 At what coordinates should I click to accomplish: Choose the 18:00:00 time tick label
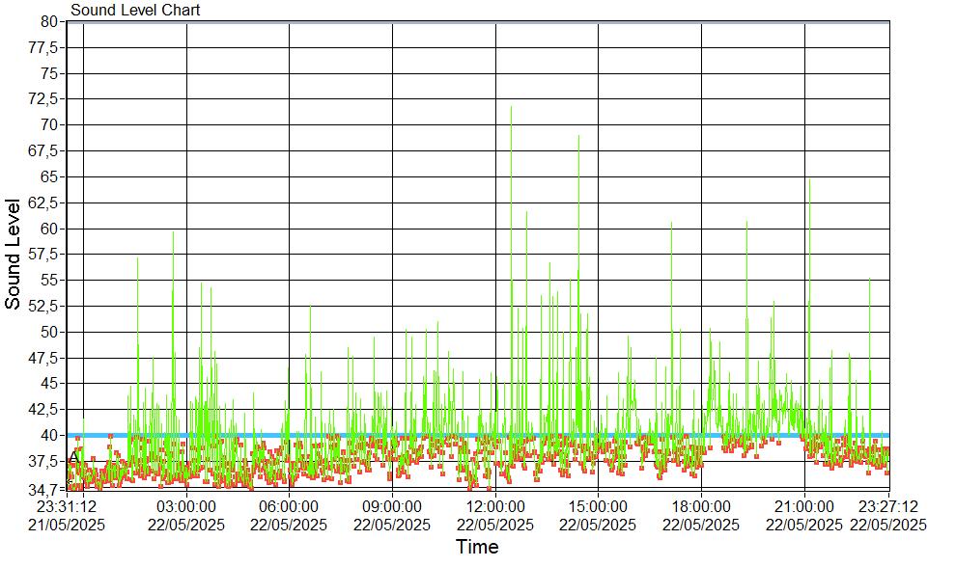[x=701, y=505]
